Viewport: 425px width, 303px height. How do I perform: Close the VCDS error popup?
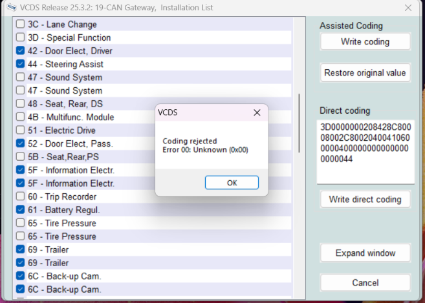point(257,112)
